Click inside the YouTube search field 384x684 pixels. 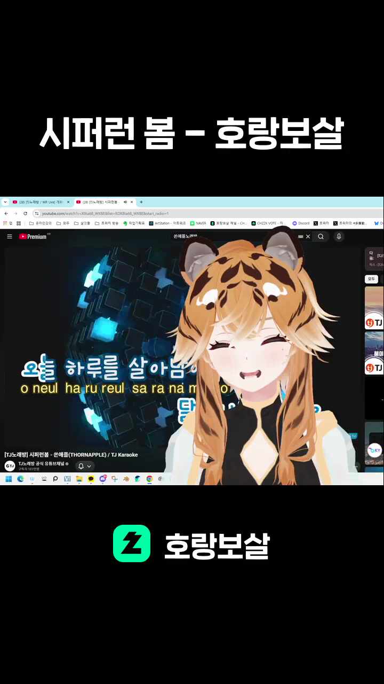pyautogui.click(x=235, y=236)
